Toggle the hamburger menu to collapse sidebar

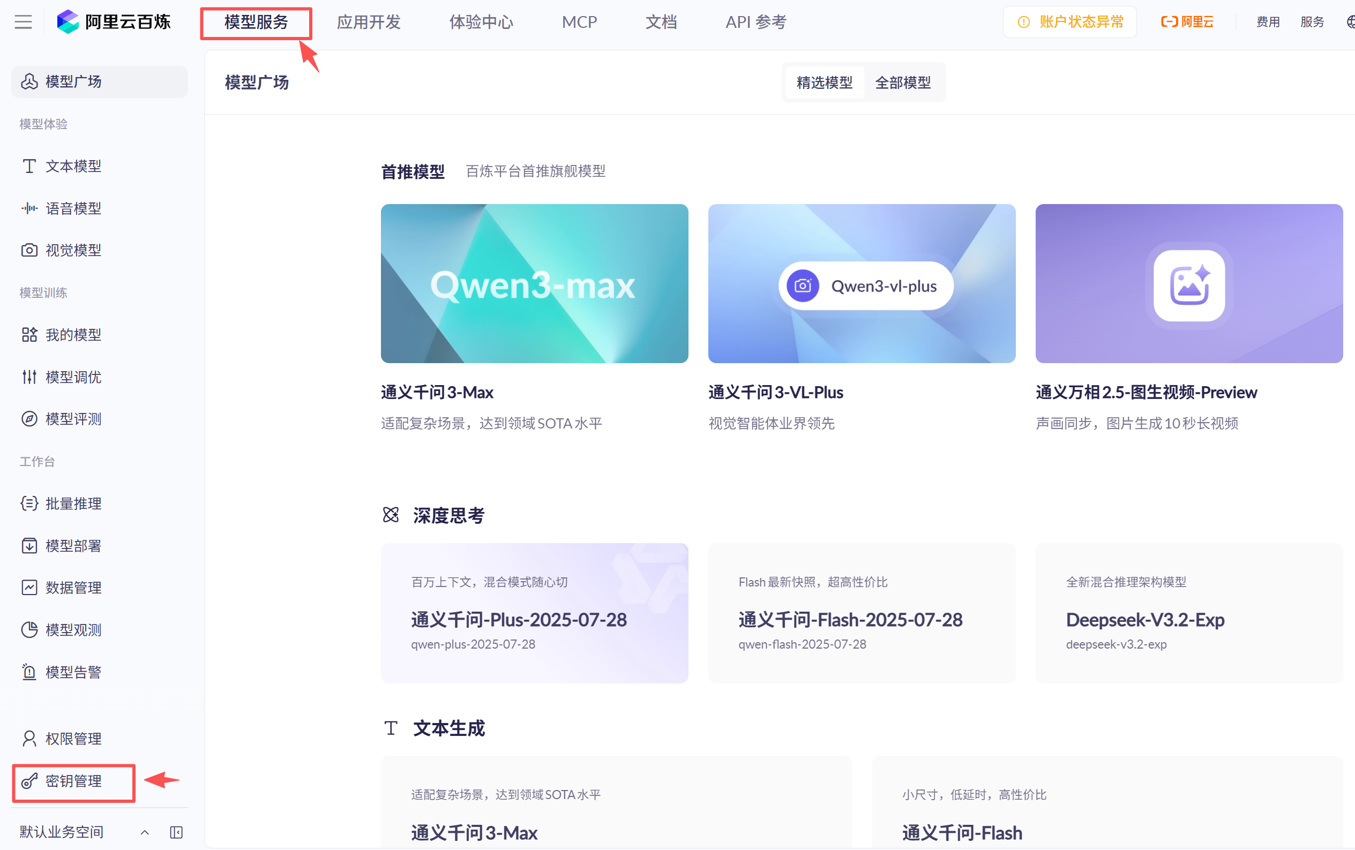[x=23, y=21]
